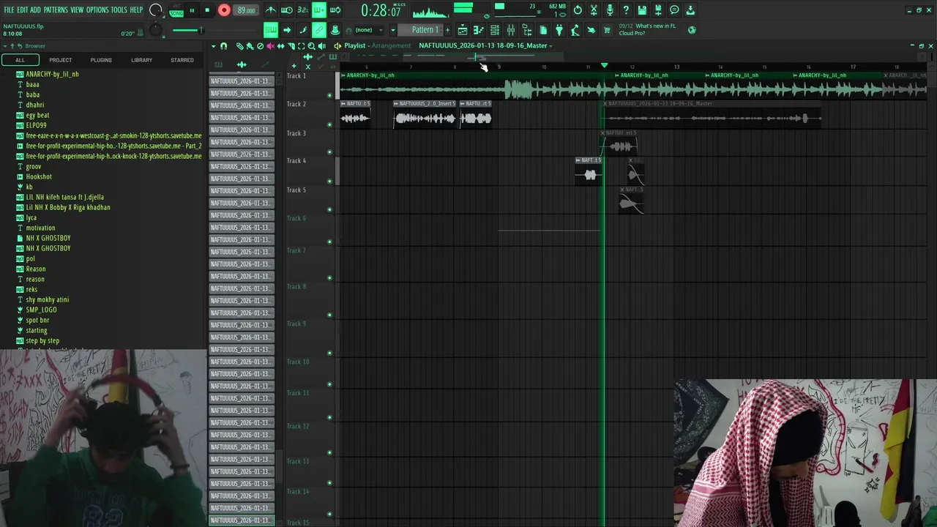Adjust the main volume knob
937x527 pixels.
(156, 10)
